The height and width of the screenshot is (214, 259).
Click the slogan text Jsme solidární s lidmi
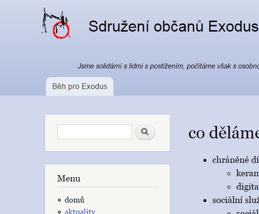pos(169,66)
